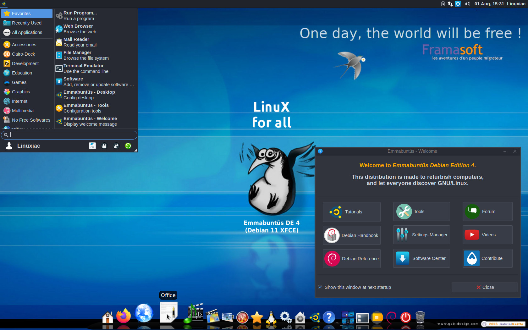Viewport: 528px width, 330px height.
Task: Open the Education menu category
Action: [x=27, y=73]
